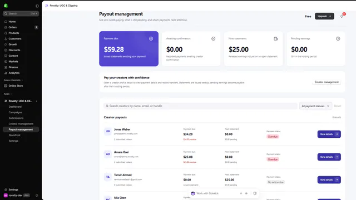Screen dimensions: 356x200
Task: Click the Awaiting confirmation check icon
Action: coord(213,38)
